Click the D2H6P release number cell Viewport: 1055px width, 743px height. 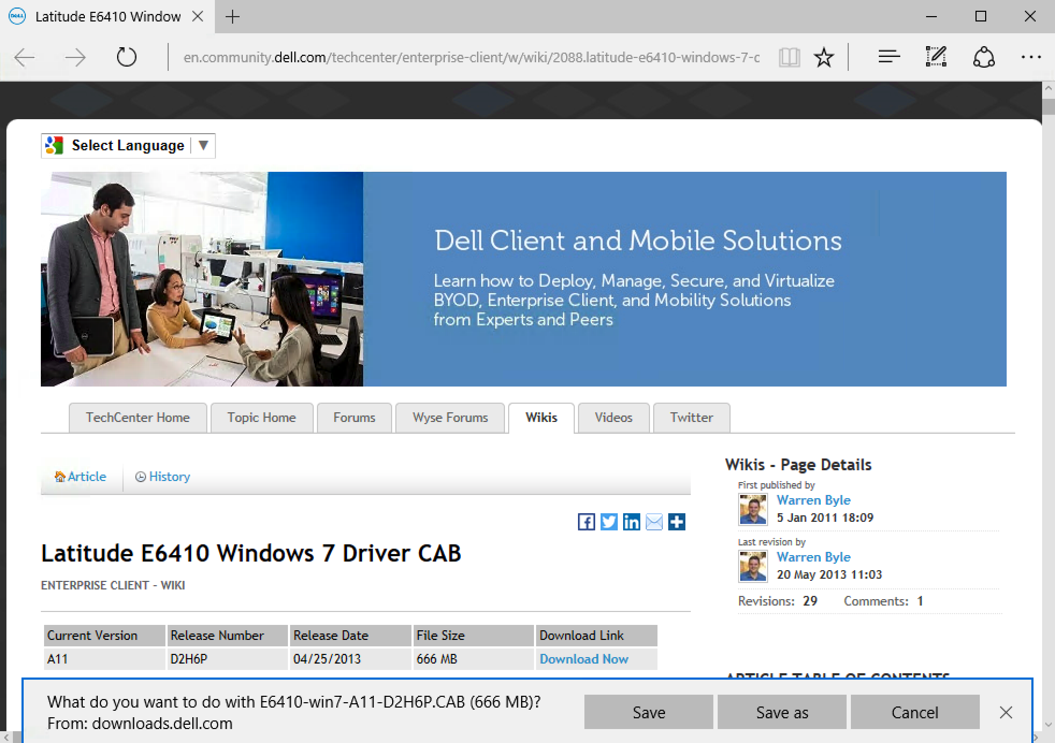tap(227, 659)
